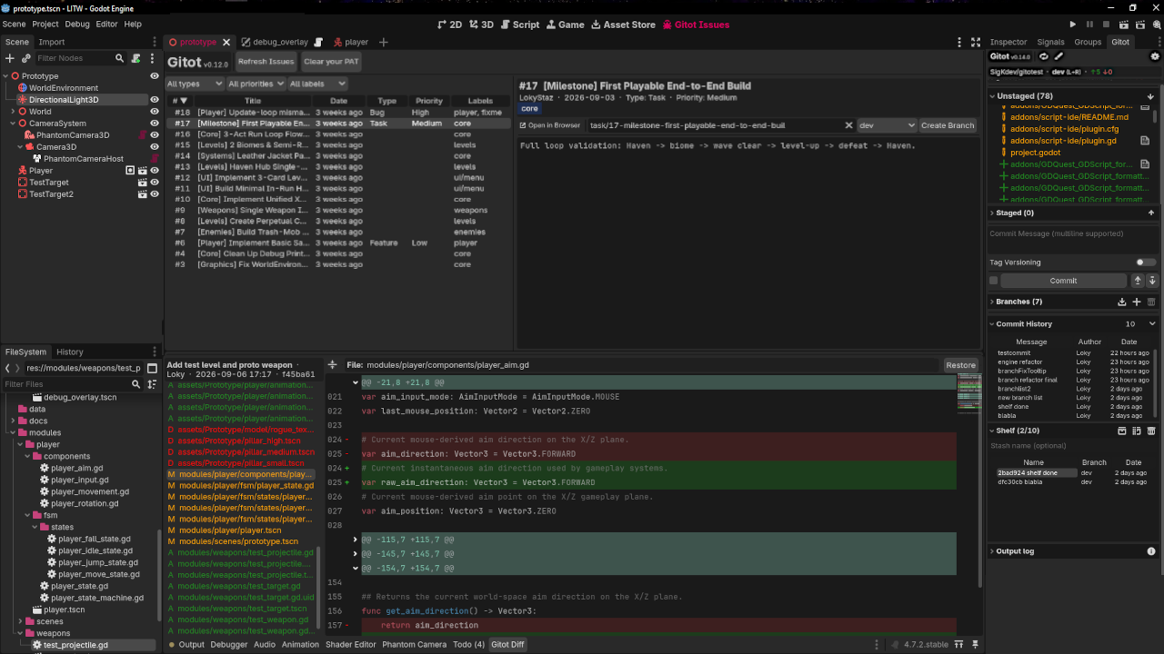Click the Gitot settings gear icon
Screen dimensions: 1164x654
tap(1155, 56)
